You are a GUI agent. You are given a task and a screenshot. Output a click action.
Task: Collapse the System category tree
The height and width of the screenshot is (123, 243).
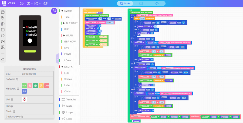coord(62,11)
